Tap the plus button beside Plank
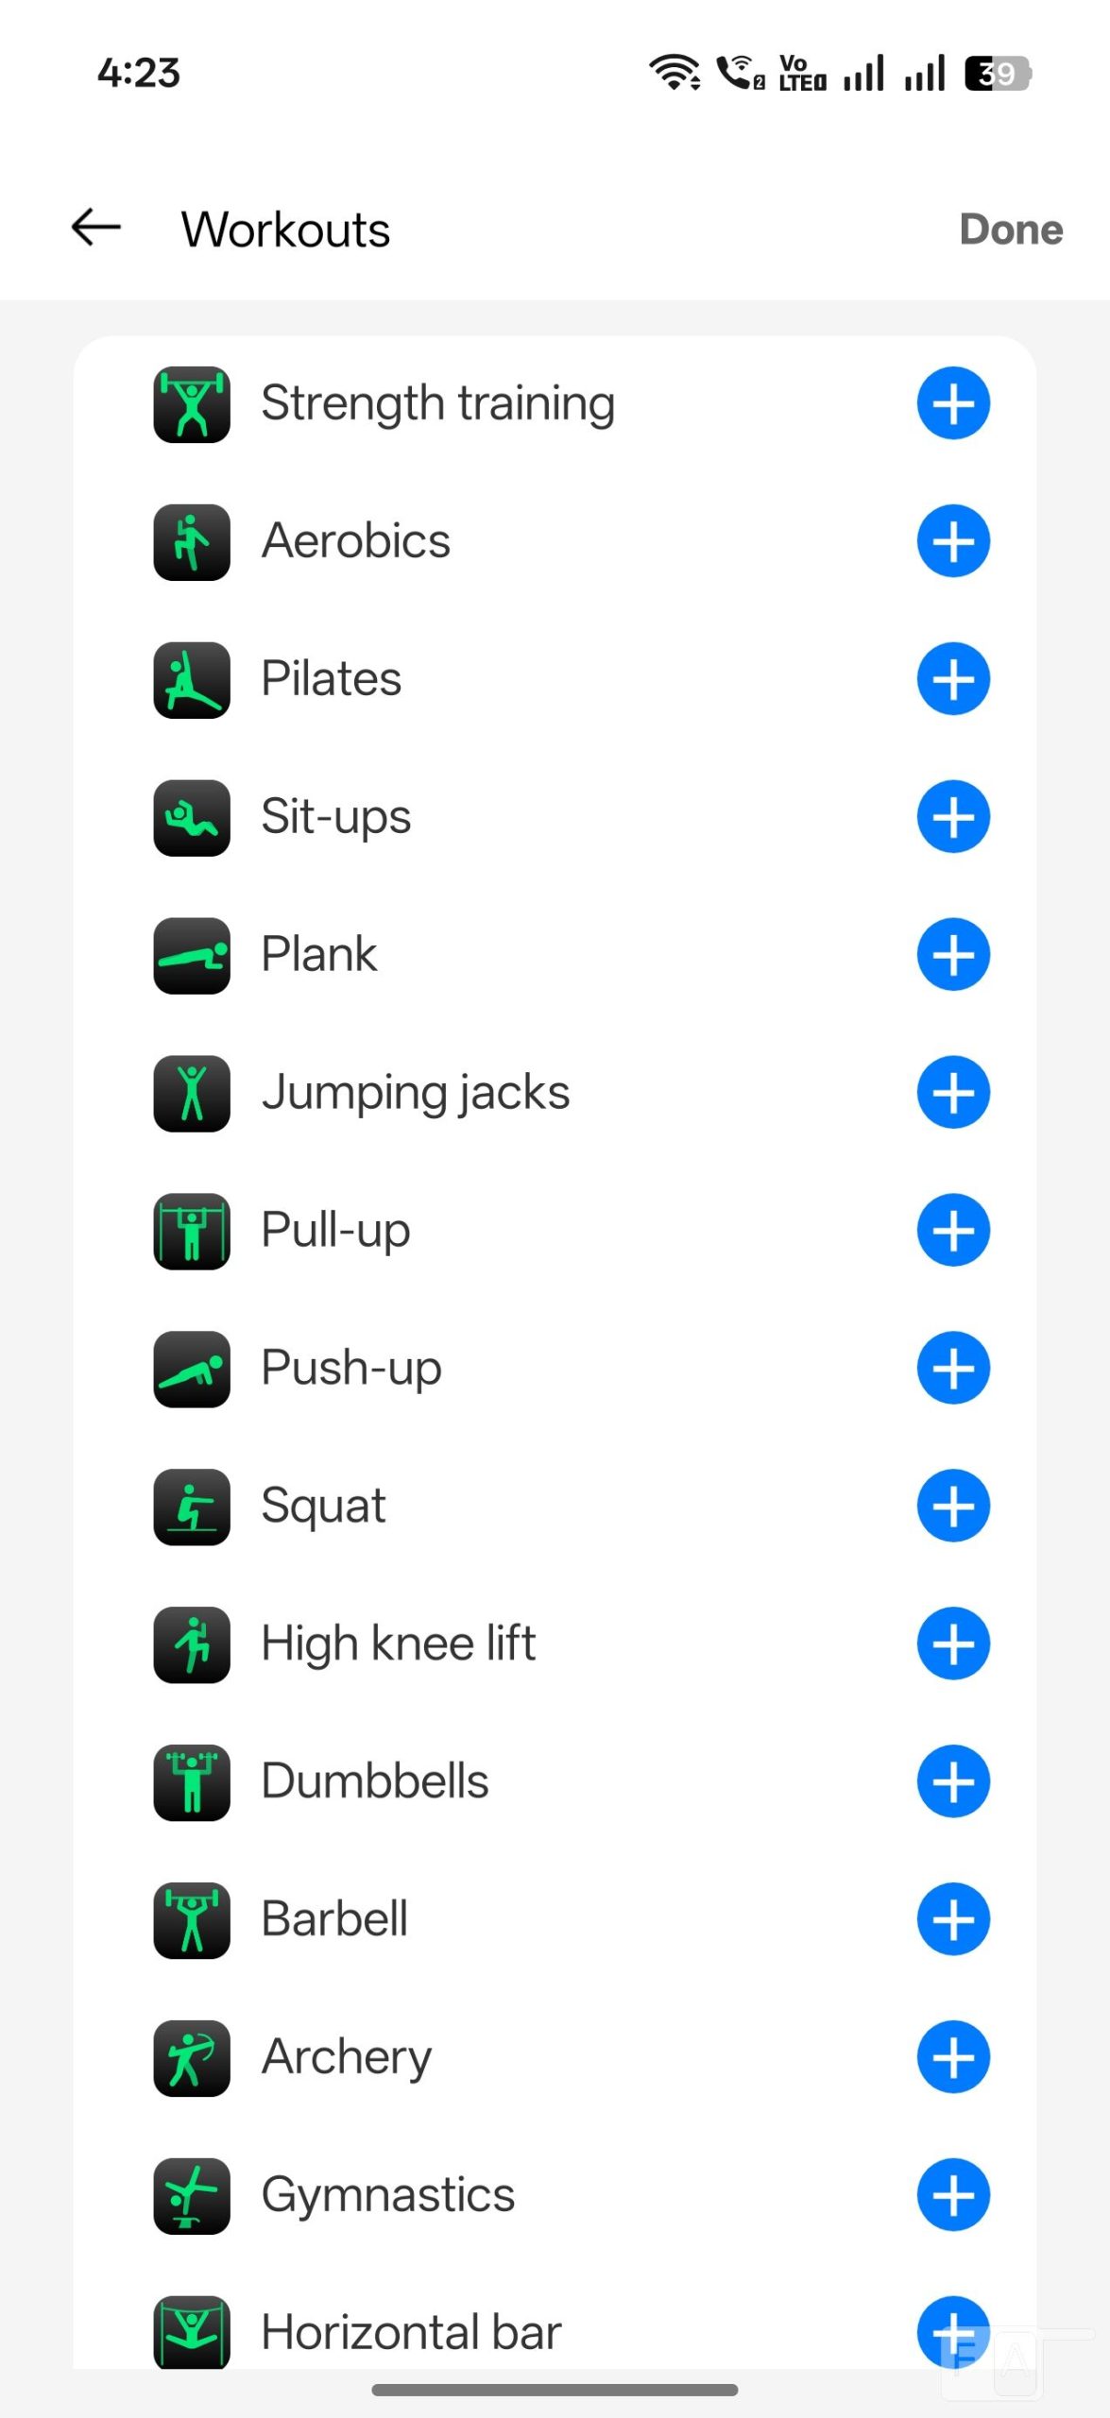1110x2418 pixels. tap(952, 955)
